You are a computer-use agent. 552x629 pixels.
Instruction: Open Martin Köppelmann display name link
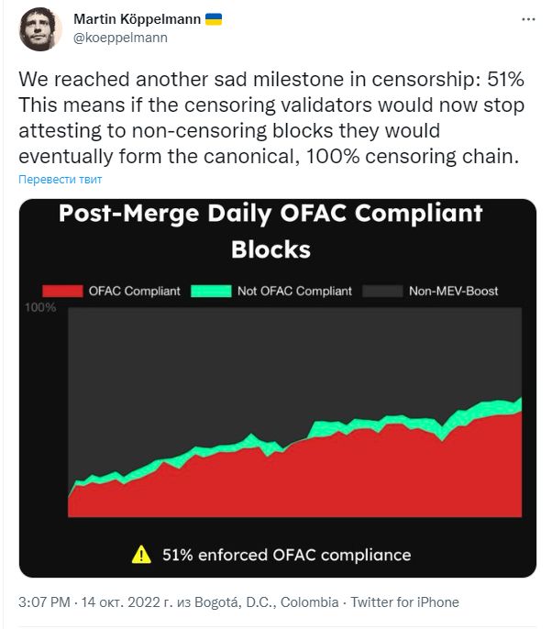point(137,19)
